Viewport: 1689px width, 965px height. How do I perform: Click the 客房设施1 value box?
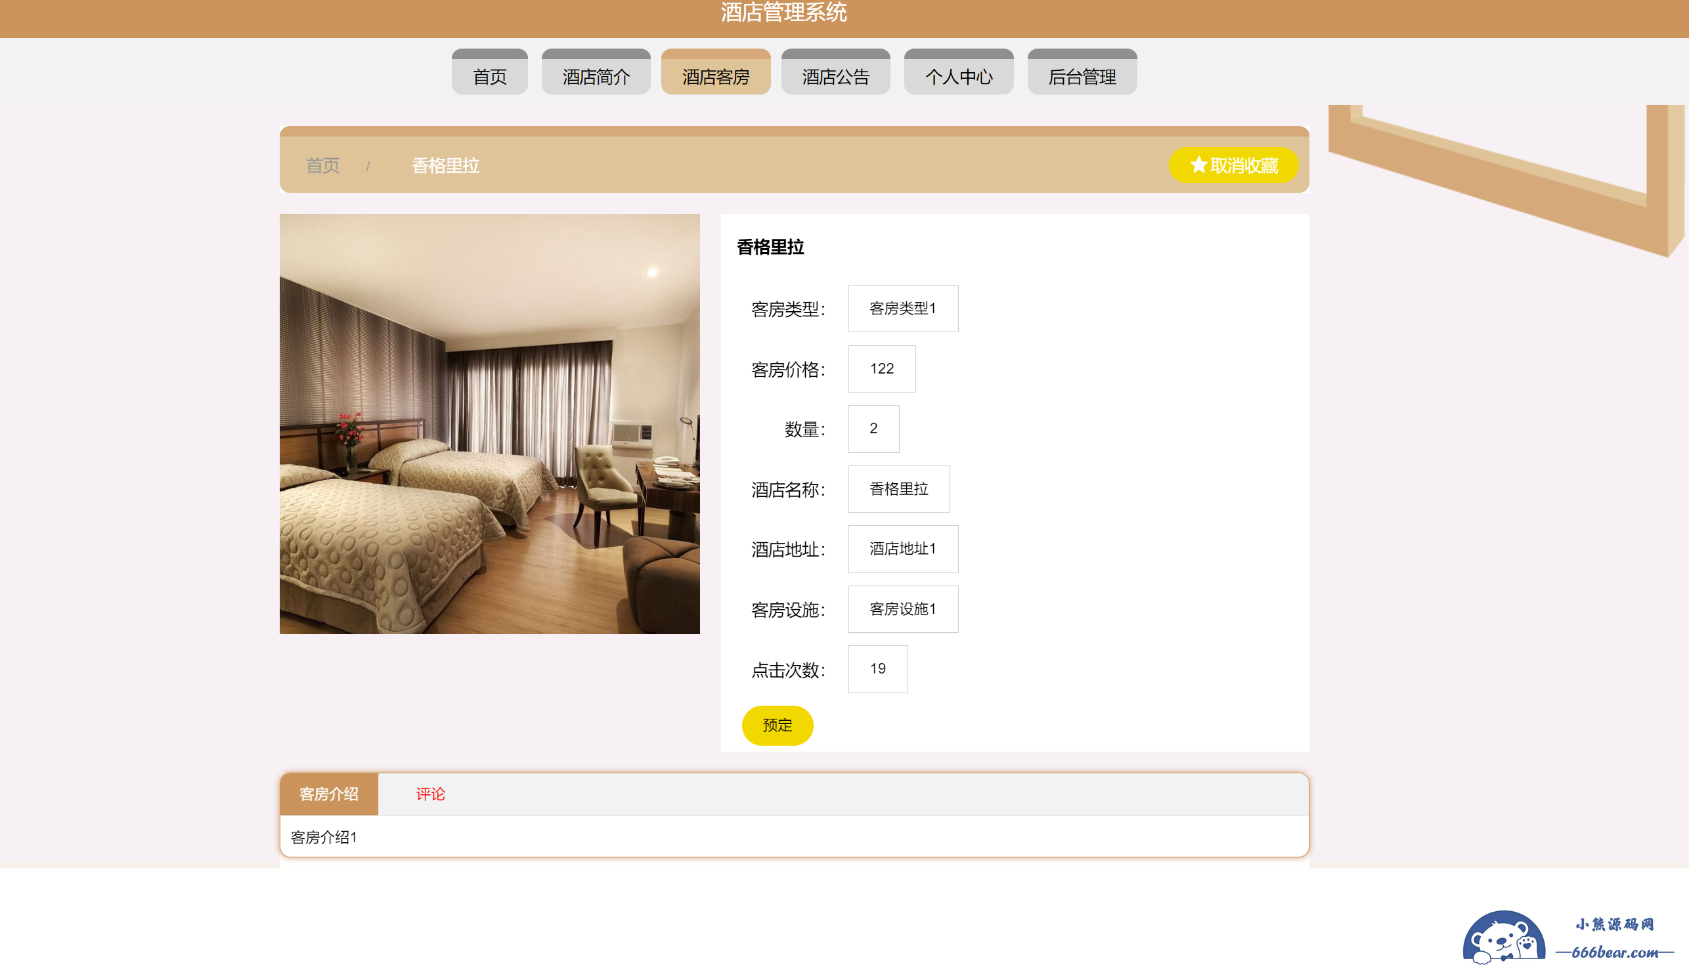tap(903, 609)
